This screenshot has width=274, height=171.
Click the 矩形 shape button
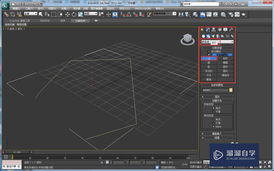pos(225,58)
